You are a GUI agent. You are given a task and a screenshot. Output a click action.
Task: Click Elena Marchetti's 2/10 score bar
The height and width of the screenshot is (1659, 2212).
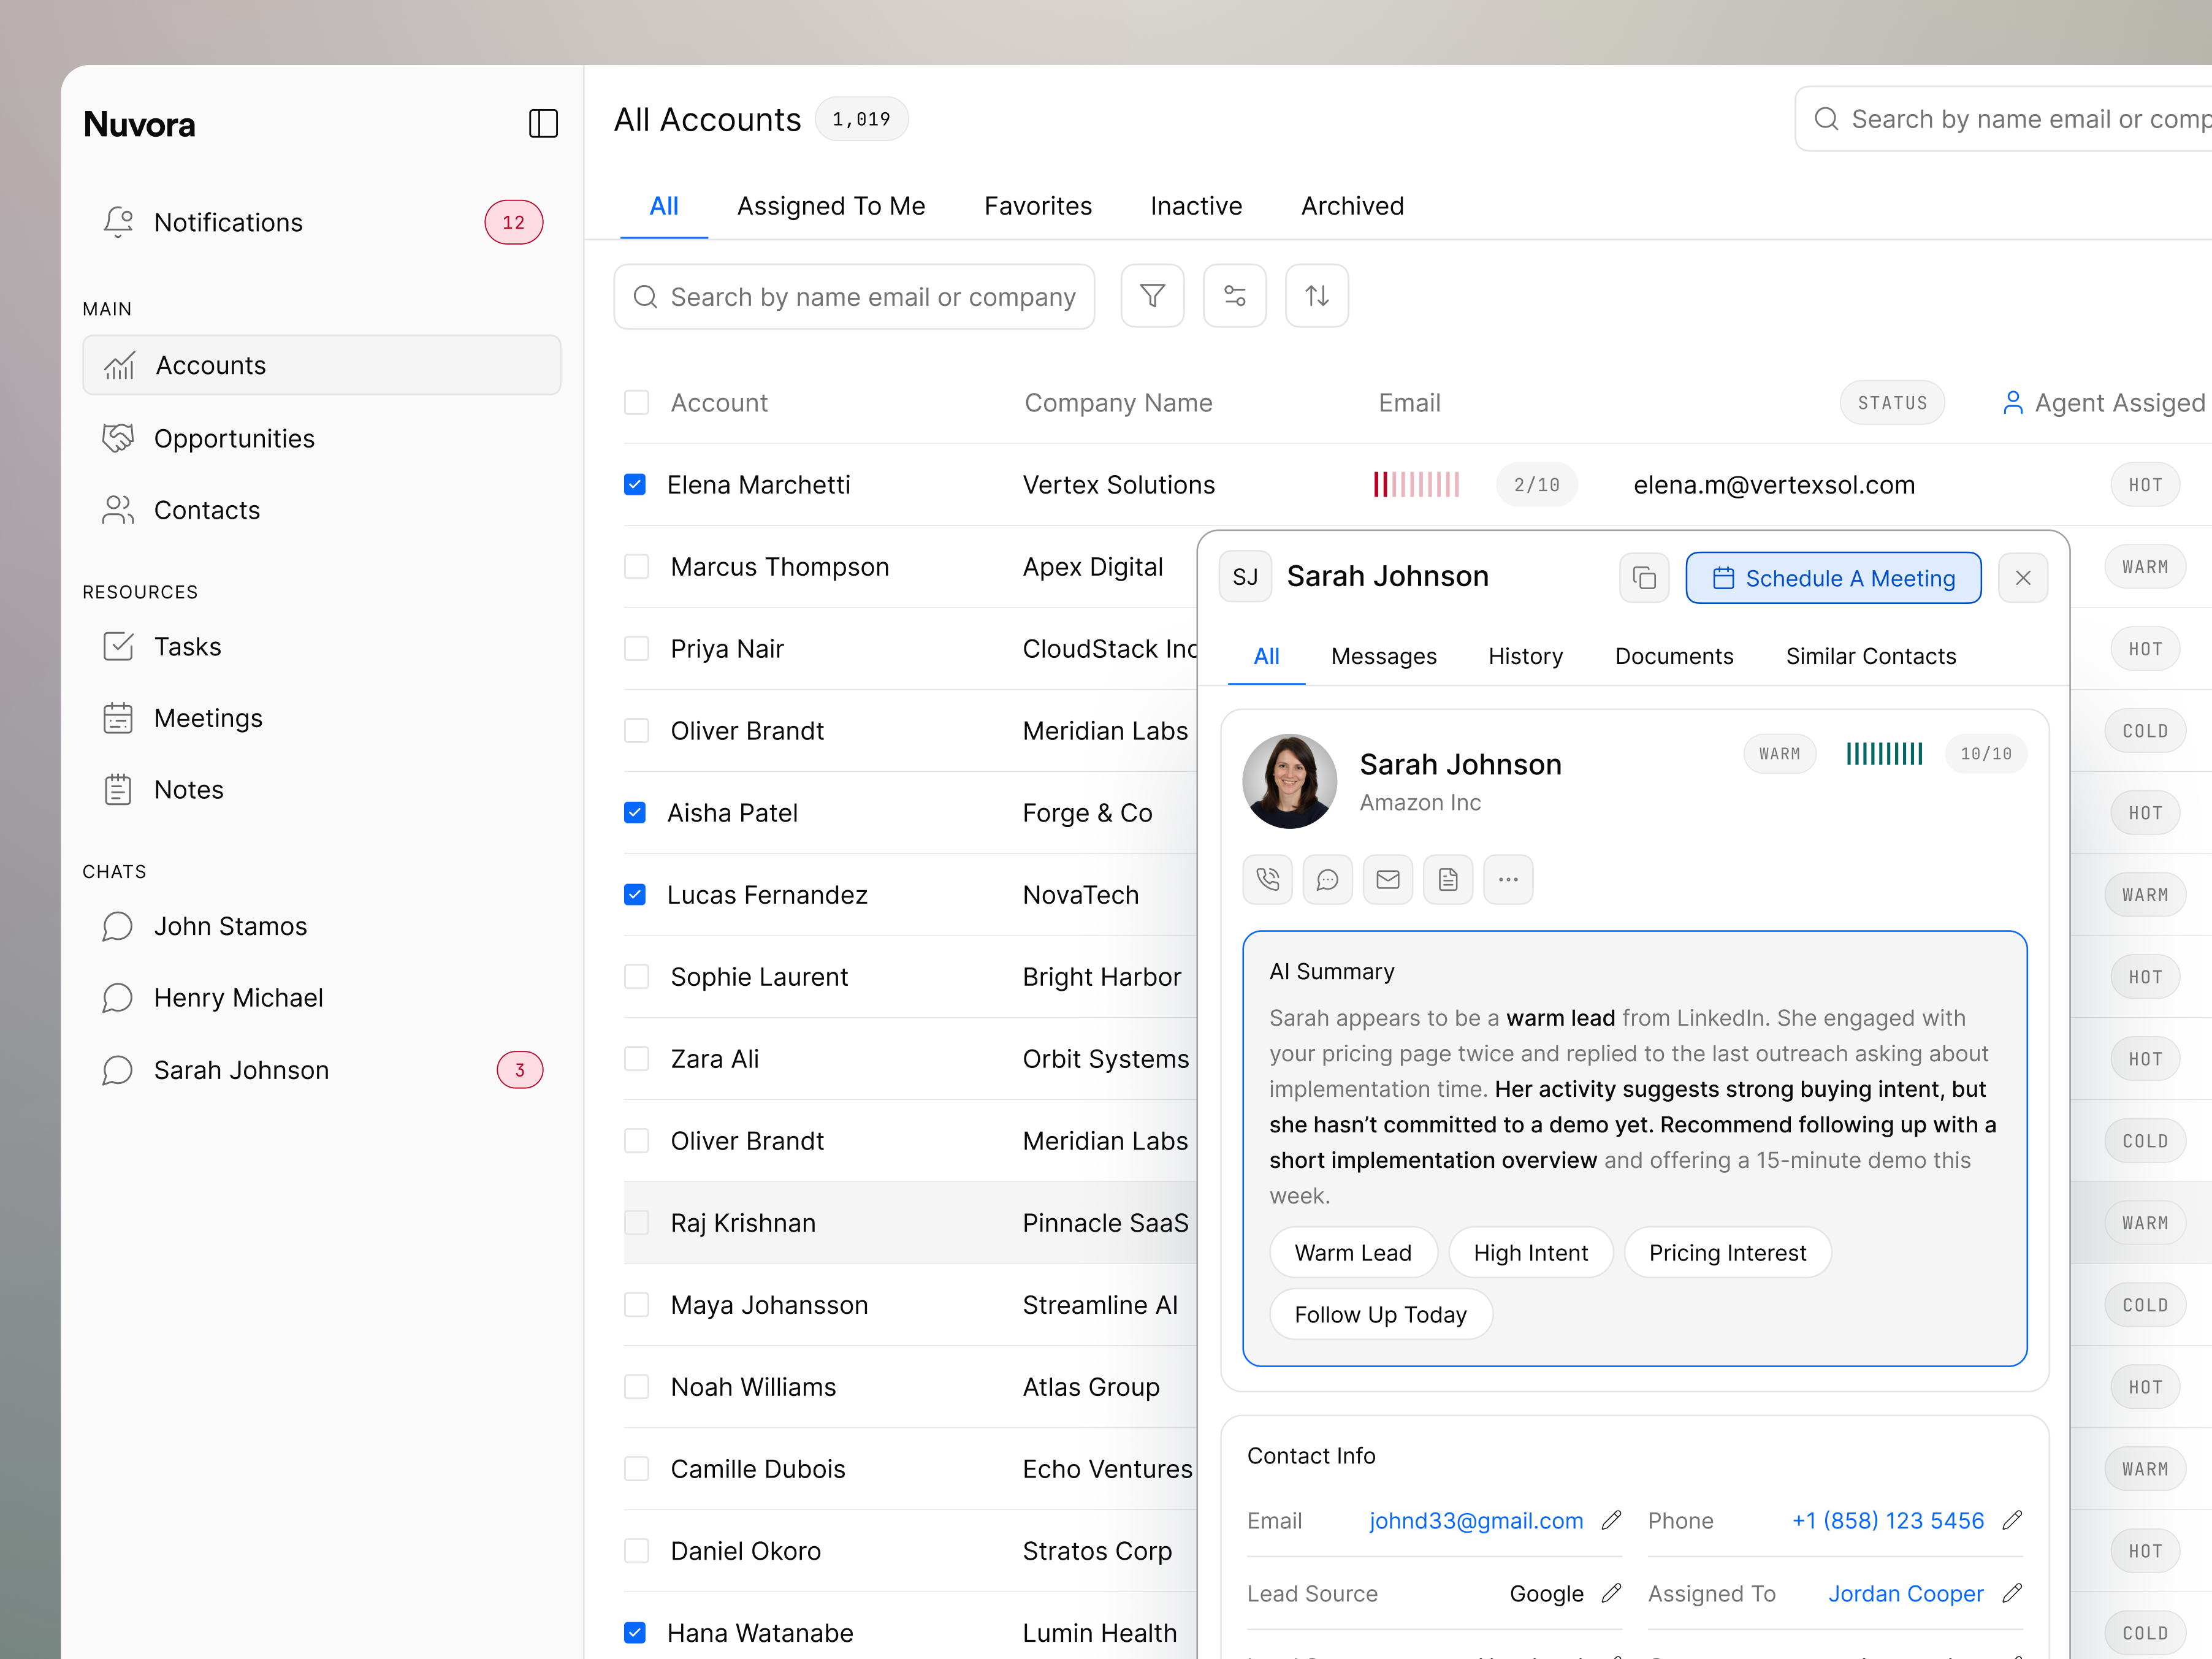(x=1416, y=485)
